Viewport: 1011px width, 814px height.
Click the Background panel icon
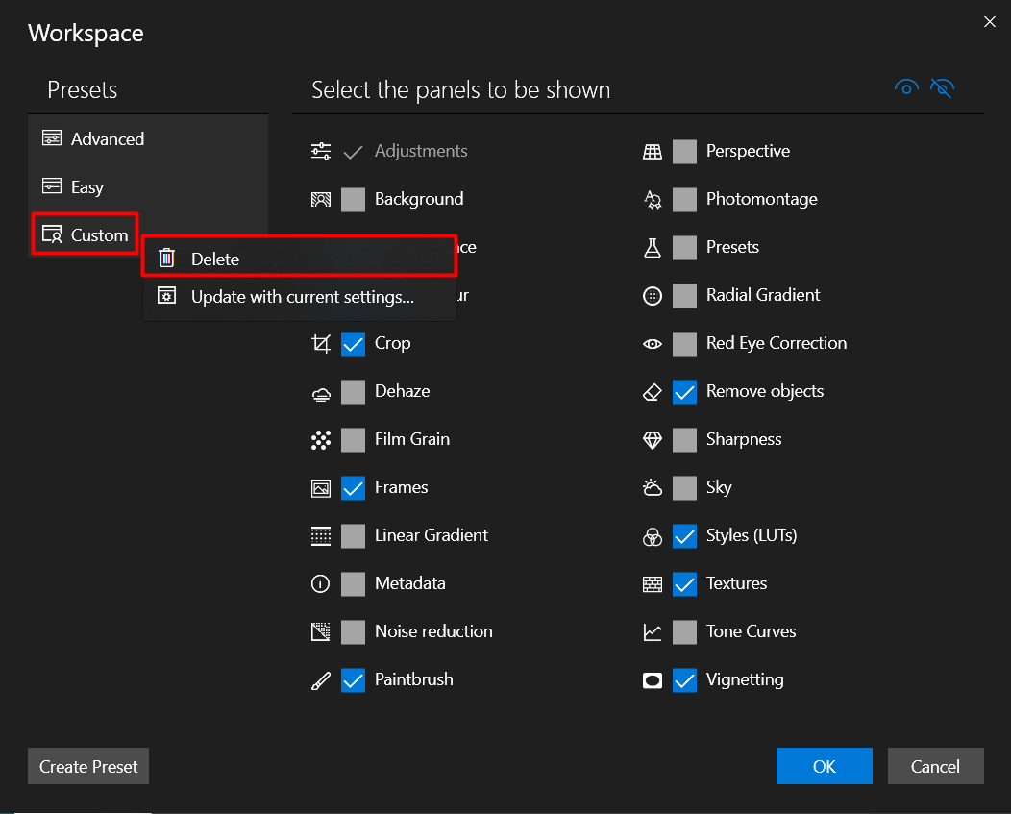click(x=320, y=199)
